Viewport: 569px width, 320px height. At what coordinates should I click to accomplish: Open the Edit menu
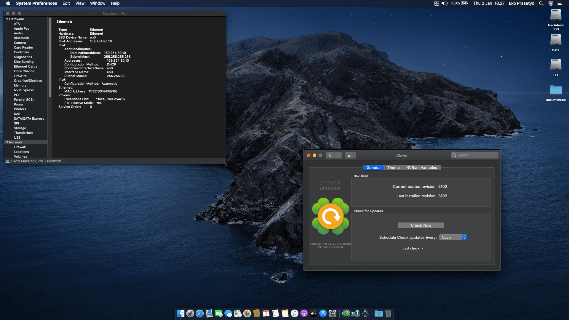pos(66,3)
